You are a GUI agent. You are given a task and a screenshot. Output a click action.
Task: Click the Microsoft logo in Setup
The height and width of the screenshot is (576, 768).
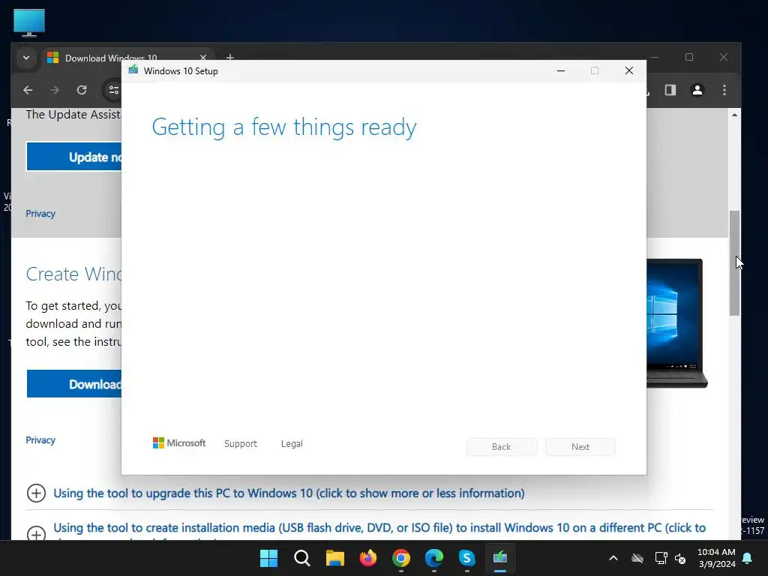pos(179,442)
